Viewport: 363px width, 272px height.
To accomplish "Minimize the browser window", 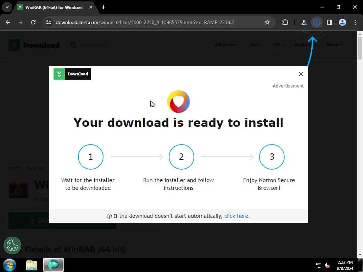I will [322, 7].
